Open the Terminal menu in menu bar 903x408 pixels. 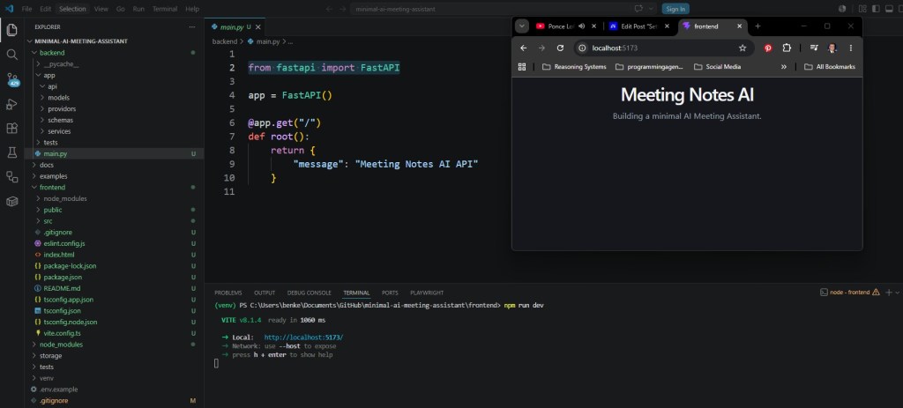coord(165,9)
